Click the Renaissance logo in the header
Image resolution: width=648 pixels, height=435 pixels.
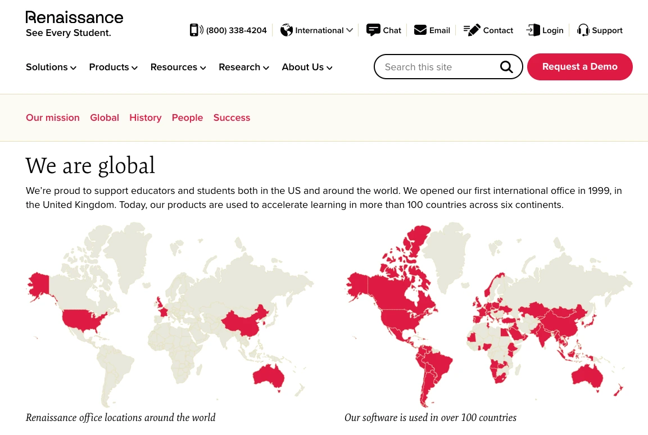[74, 22]
